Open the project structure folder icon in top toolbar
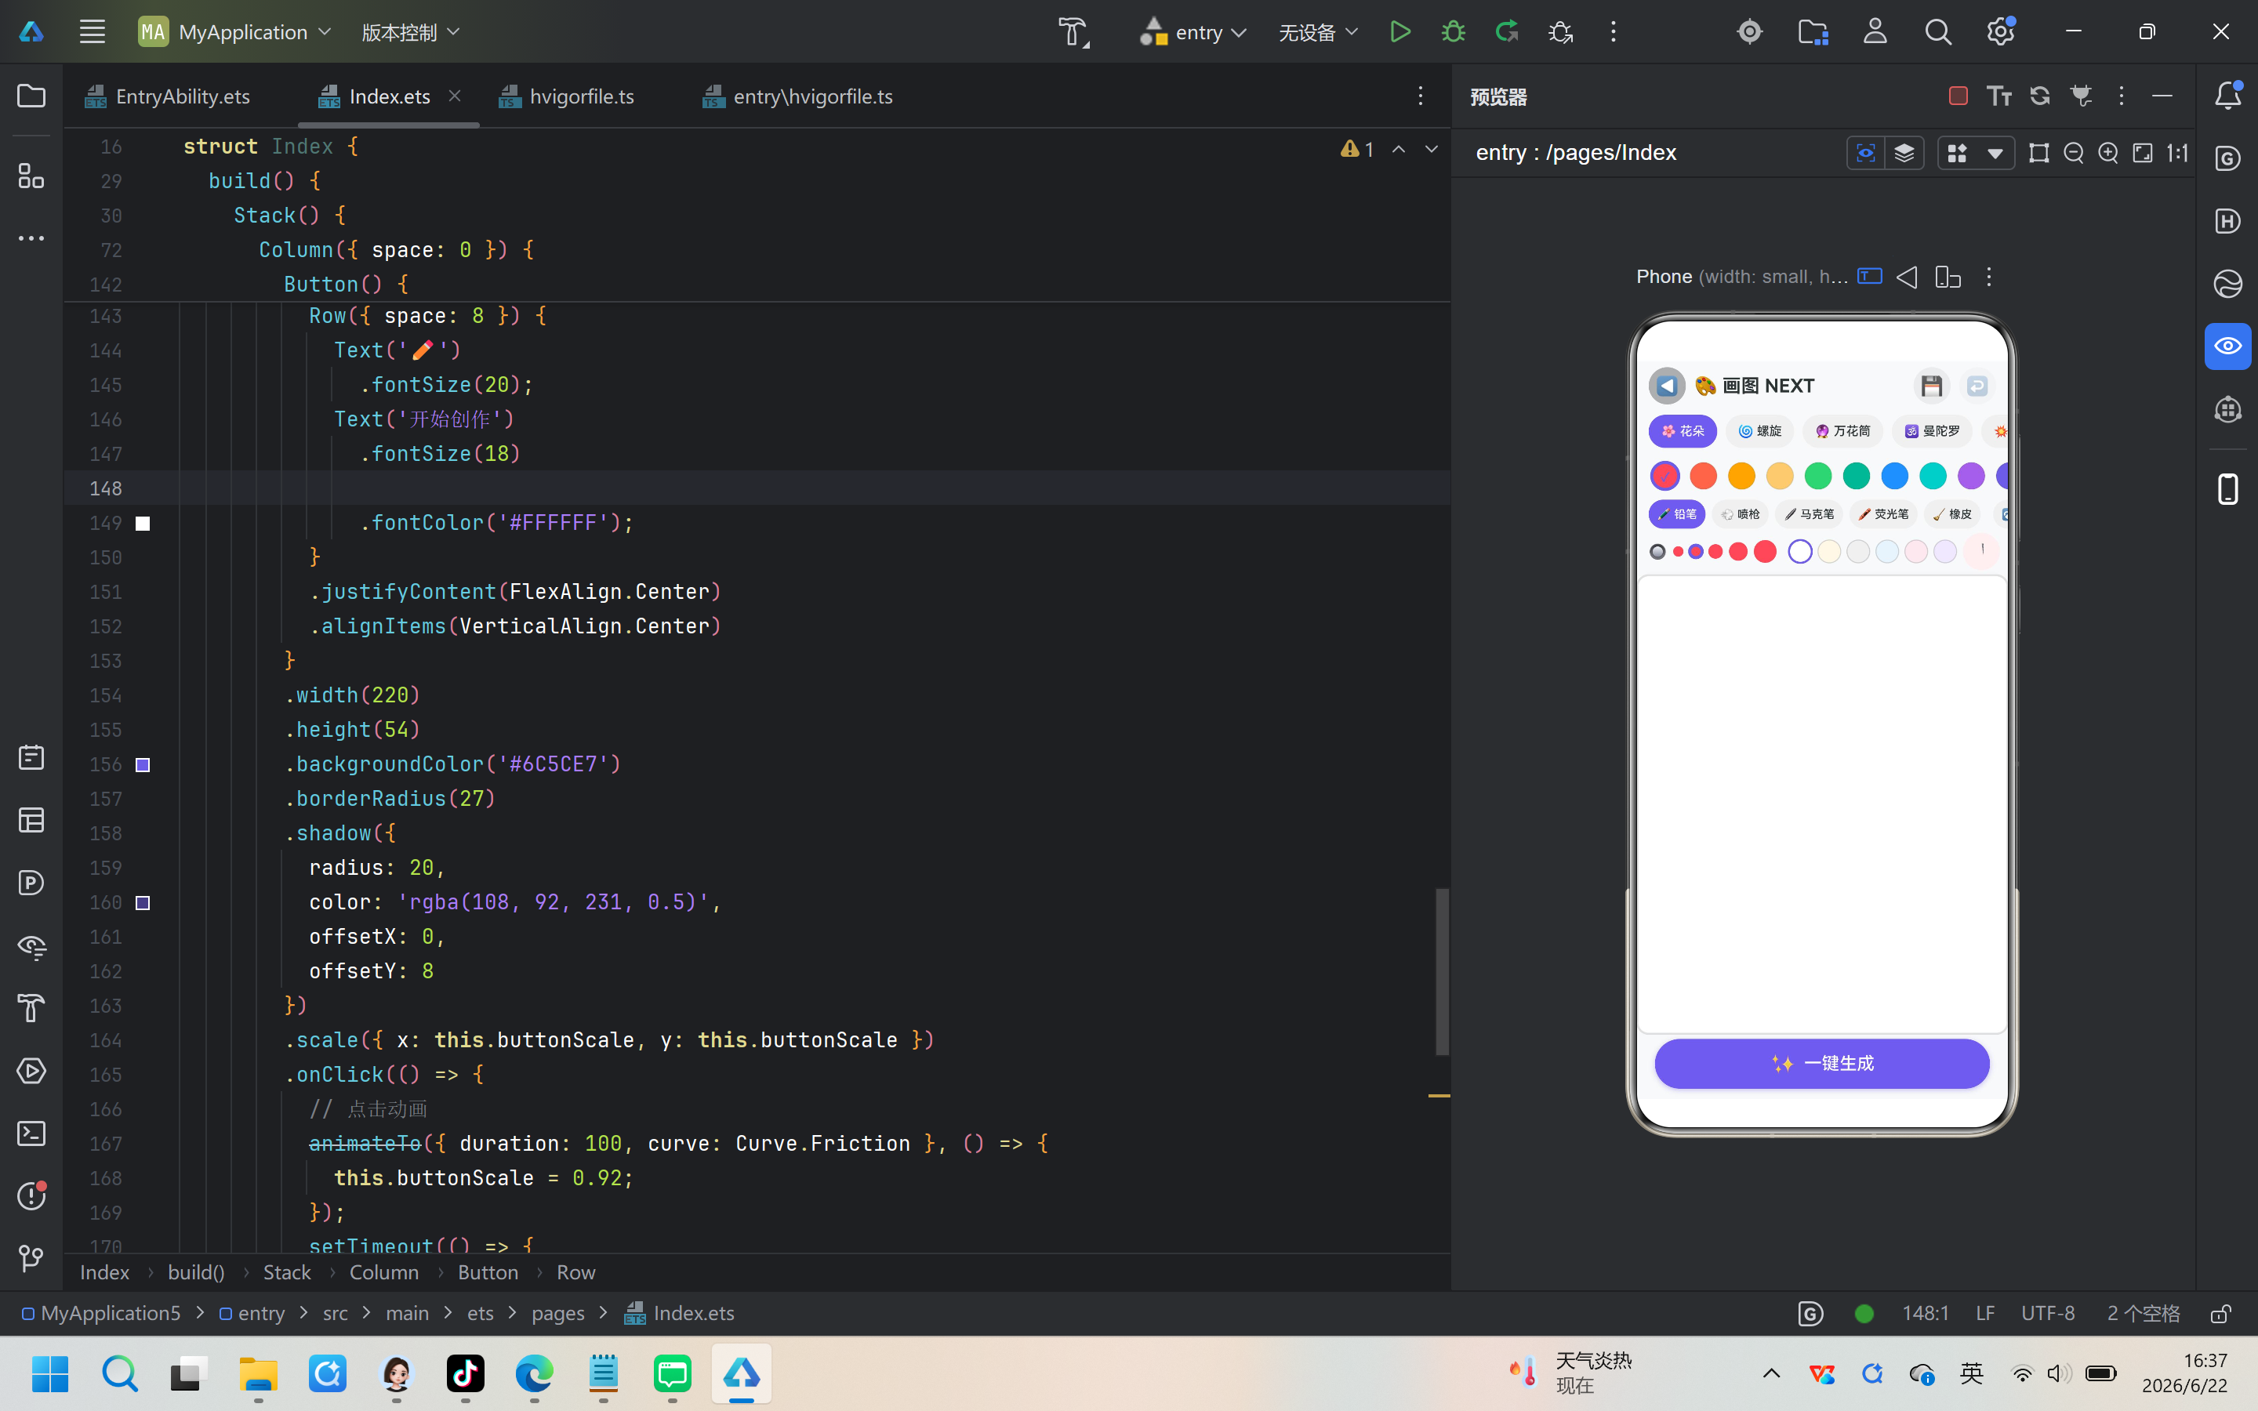The image size is (2258, 1411). click(x=1813, y=31)
